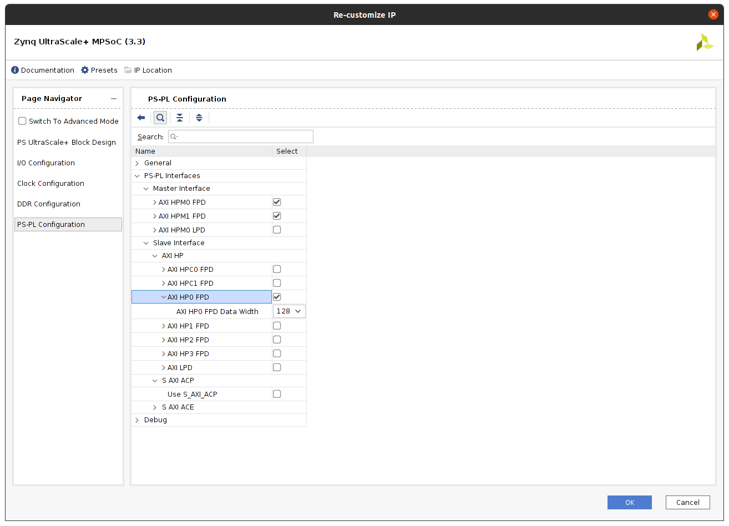Uncheck the AXI HPM1 FPD checkbox
The height and width of the screenshot is (526, 729).
277,216
